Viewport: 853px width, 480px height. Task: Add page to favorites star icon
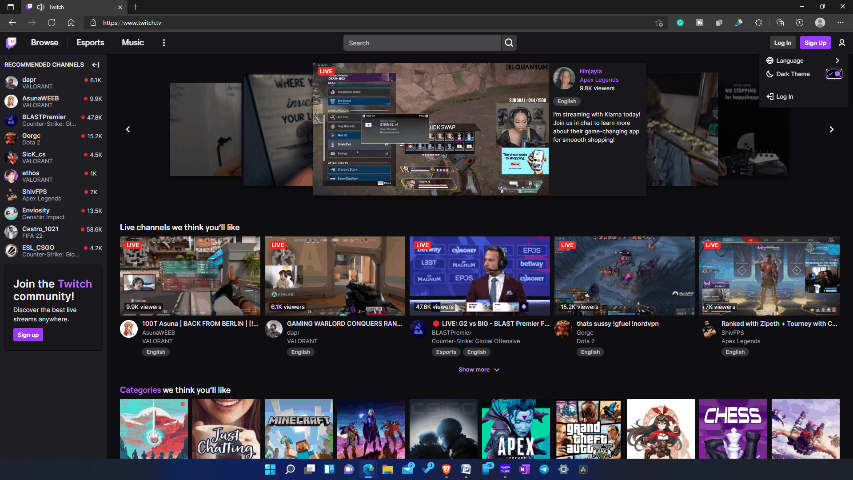(659, 23)
